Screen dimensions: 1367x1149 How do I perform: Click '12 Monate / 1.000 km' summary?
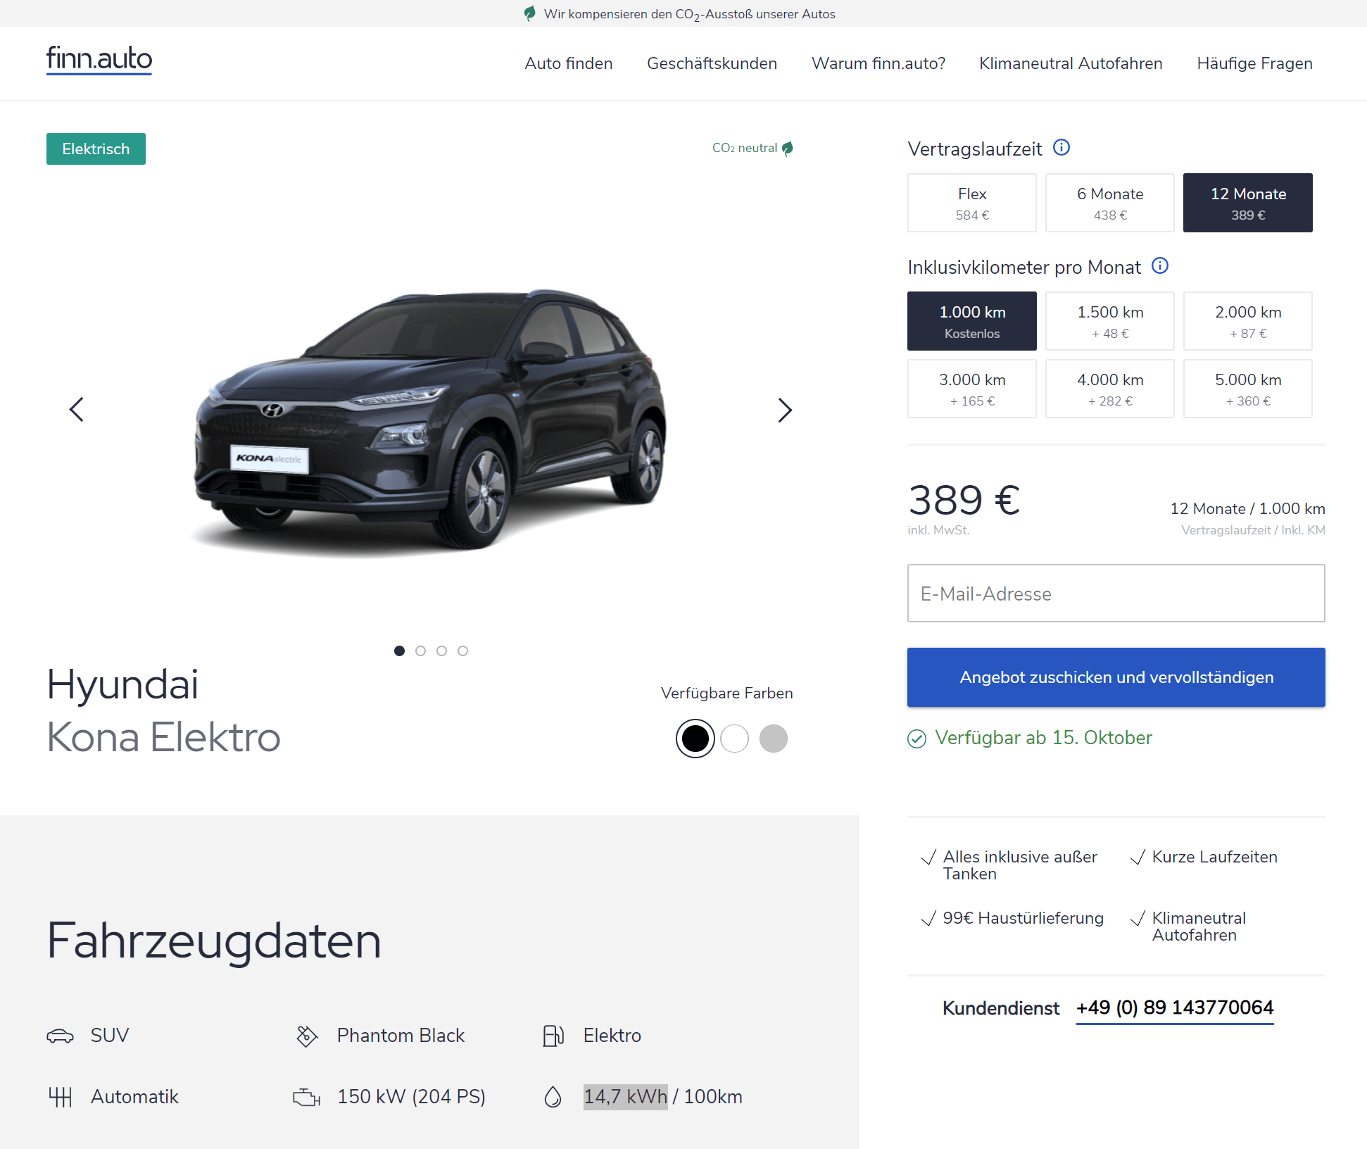click(x=1247, y=508)
